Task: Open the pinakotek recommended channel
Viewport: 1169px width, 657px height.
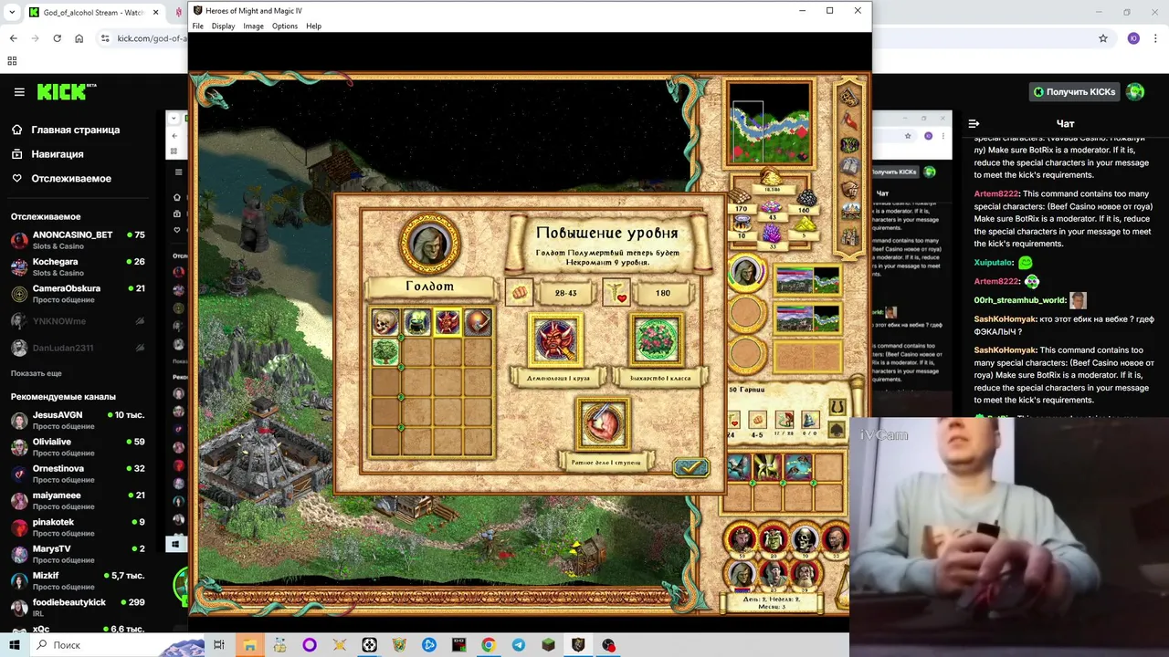Action: pyautogui.click(x=78, y=527)
